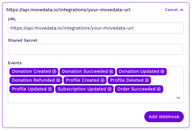Viewport: 192px width, 131px height.
Task: Select the Order Succeeded tag label
Action: pyautogui.click(x=136, y=89)
